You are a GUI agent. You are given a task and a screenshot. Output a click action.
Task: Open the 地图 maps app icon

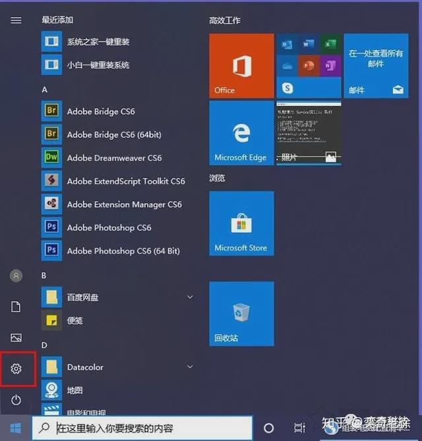[x=51, y=390]
